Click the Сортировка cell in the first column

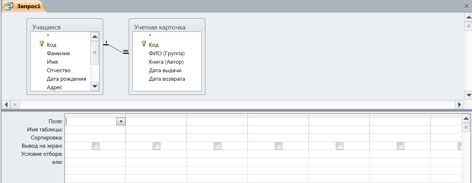pyautogui.click(x=95, y=138)
